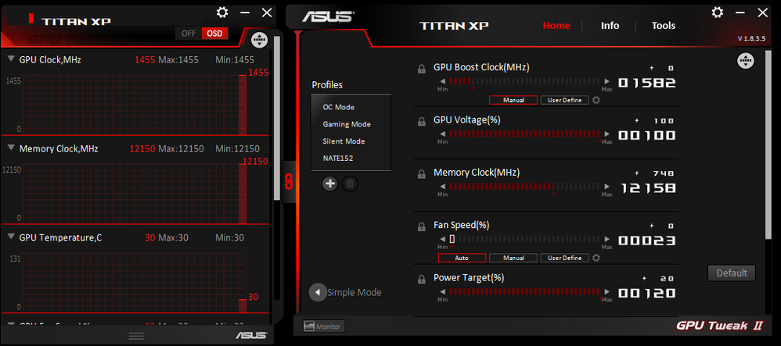Toggle the Fan Speed lock icon
This screenshot has height=346, width=781.
point(421,227)
